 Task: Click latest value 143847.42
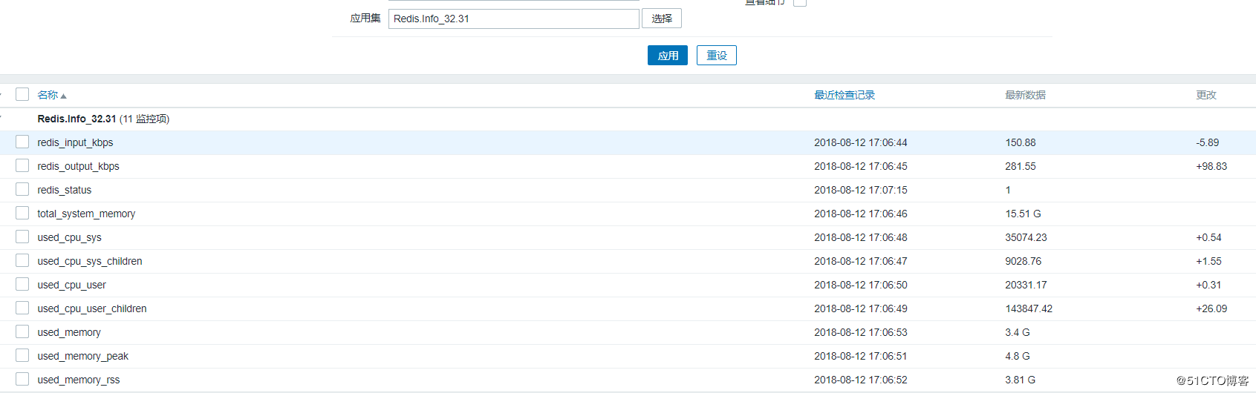point(1029,308)
